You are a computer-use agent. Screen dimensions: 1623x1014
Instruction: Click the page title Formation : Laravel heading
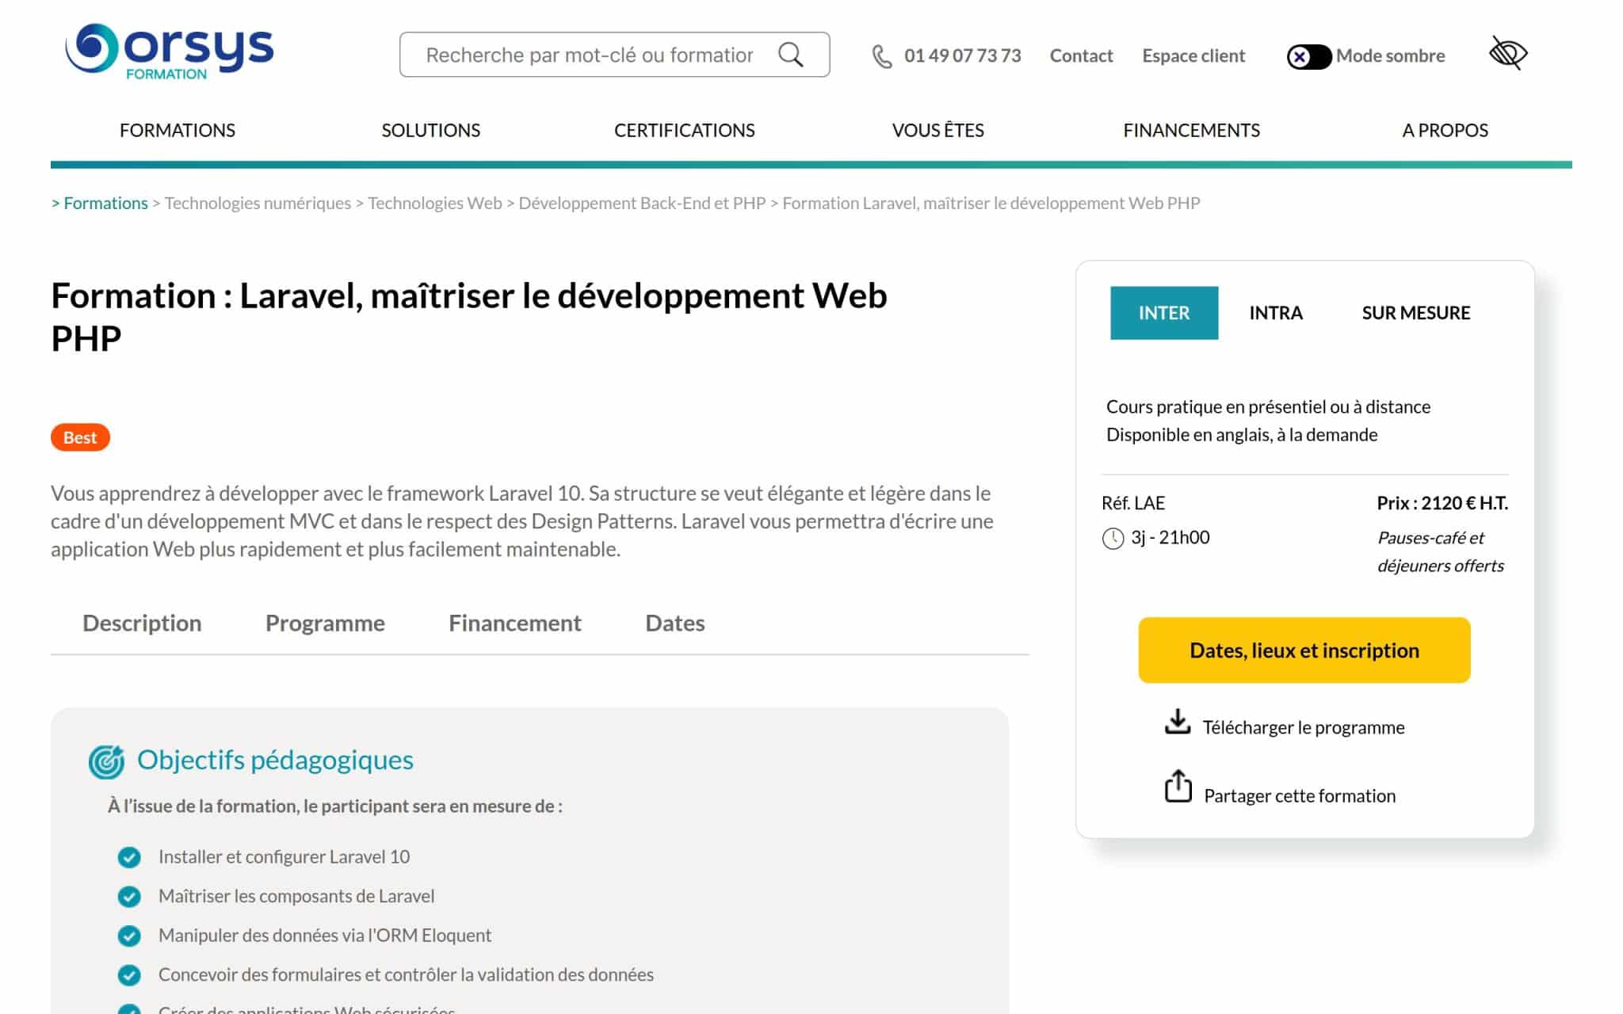pos(469,317)
